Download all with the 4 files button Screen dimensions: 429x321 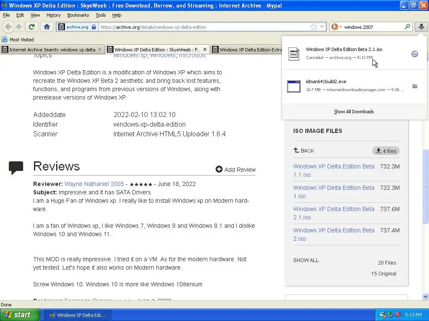point(386,150)
